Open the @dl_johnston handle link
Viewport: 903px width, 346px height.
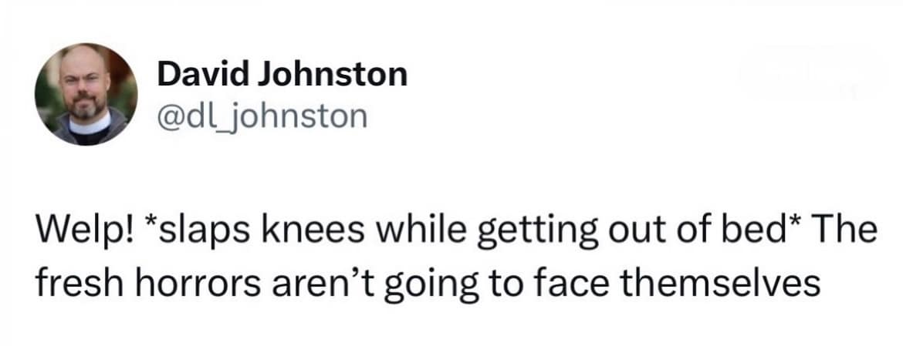coord(262,116)
